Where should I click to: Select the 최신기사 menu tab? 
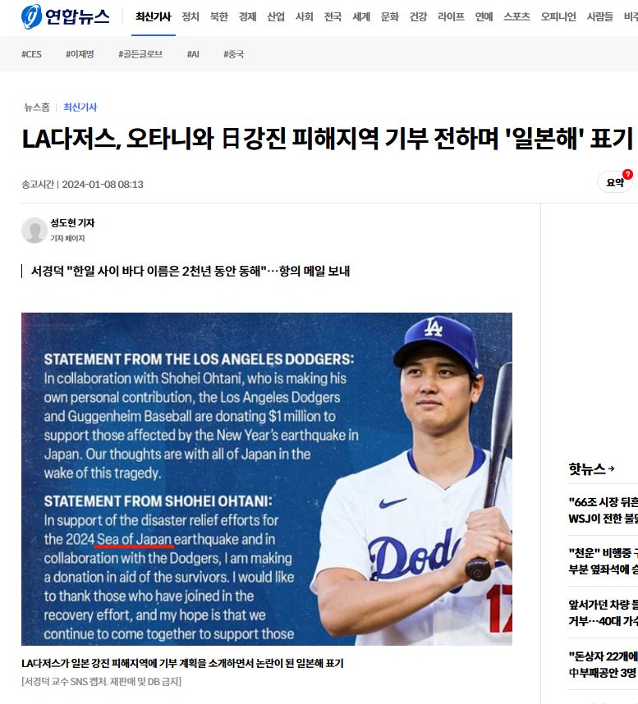(154, 17)
